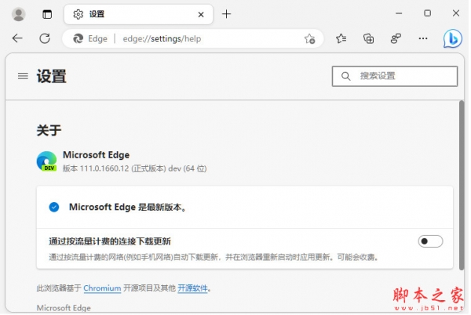
Task: Open the Settings and more ellipsis menu
Action: tap(423, 38)
